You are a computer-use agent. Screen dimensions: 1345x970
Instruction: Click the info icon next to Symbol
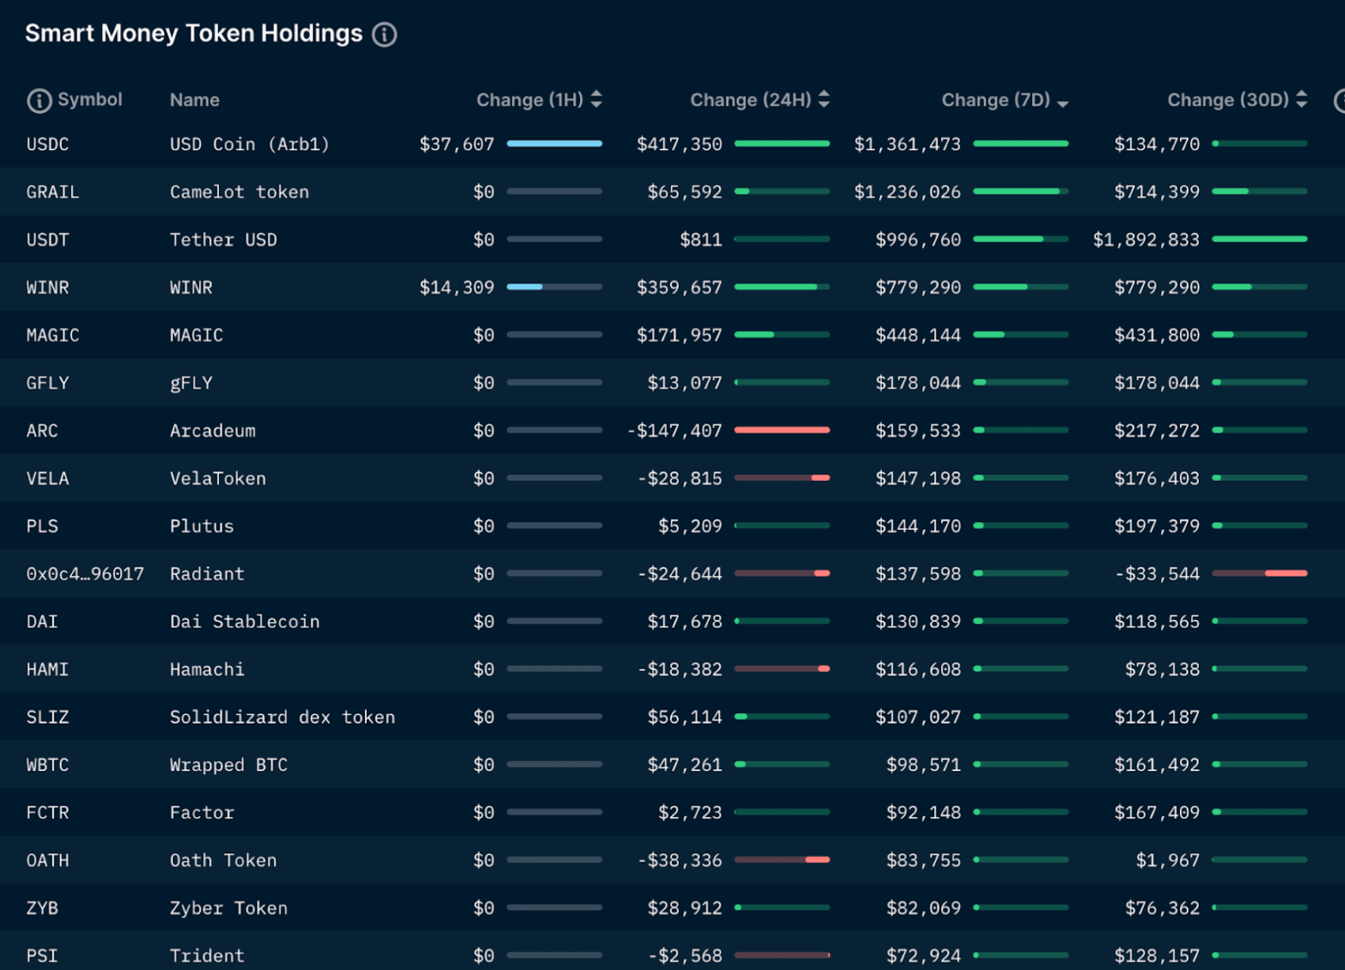[x=39, y=100]
